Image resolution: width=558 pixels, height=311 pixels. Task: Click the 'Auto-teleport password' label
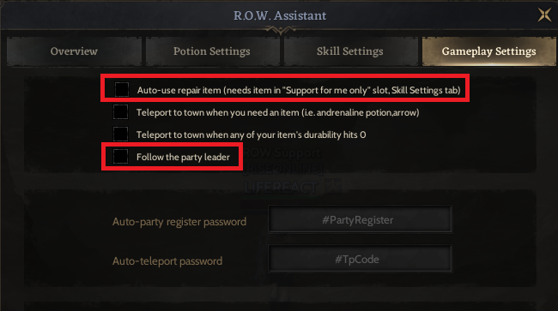click(x=167, y=261)
